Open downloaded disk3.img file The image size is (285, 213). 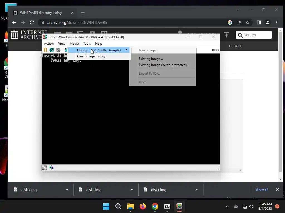coord(29,190)
